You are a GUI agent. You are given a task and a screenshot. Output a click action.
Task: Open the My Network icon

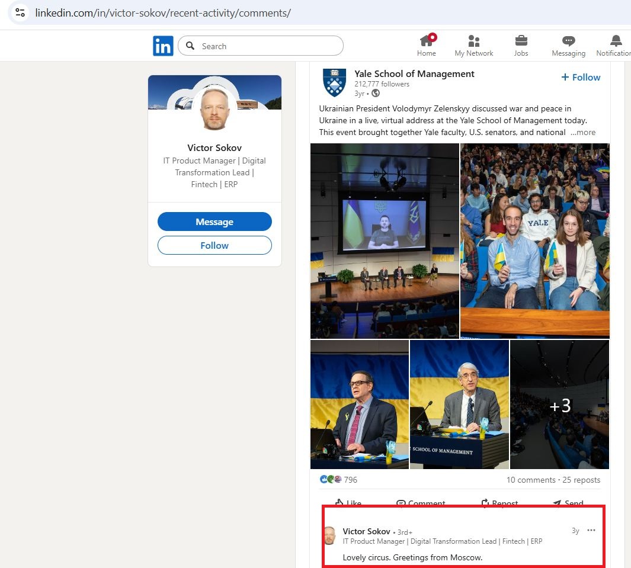[473, 41]
